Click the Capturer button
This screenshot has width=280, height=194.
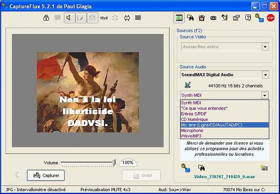[46, 175]
